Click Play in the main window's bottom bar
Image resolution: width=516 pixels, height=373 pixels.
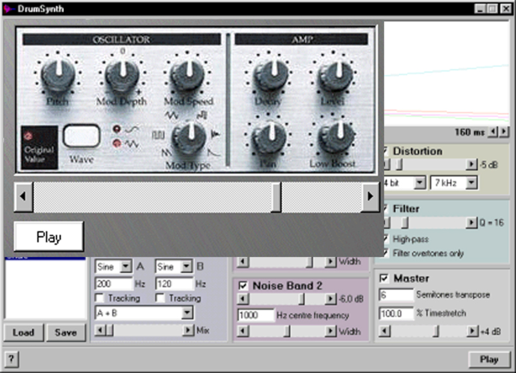pos(490,359)
